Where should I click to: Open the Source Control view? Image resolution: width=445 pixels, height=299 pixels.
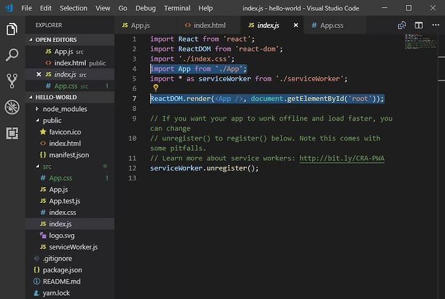point(12,81)
